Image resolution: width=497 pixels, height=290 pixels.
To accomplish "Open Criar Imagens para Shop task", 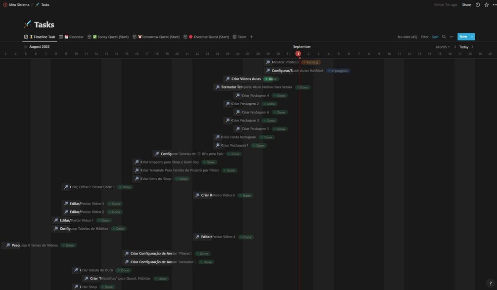I will pyautogui.click(x=169, y=162).
